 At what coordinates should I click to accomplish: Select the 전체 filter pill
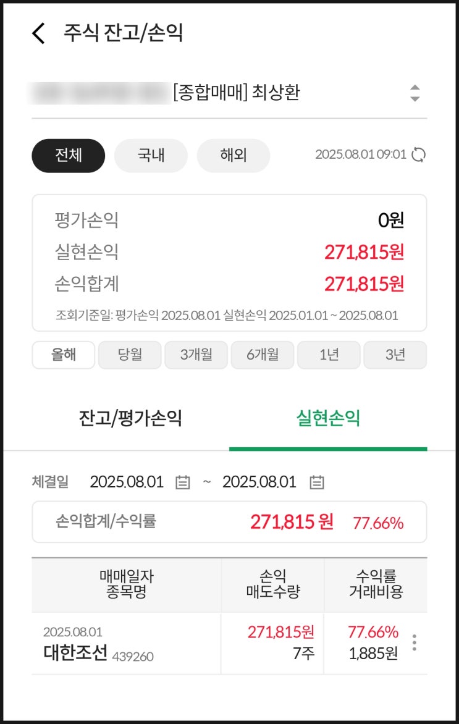point(69,155)
